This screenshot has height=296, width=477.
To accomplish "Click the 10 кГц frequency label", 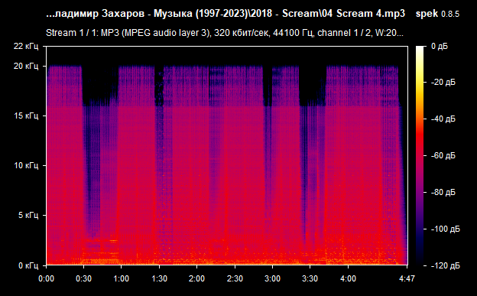I will (x=26, y=166).
